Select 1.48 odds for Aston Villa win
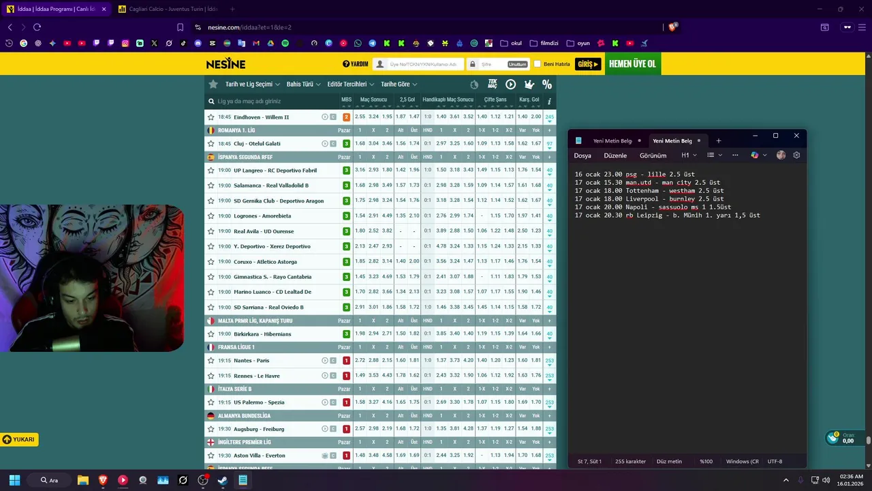Image resolution: width=872 pixels, height=491 pixels. click(360, 456)
